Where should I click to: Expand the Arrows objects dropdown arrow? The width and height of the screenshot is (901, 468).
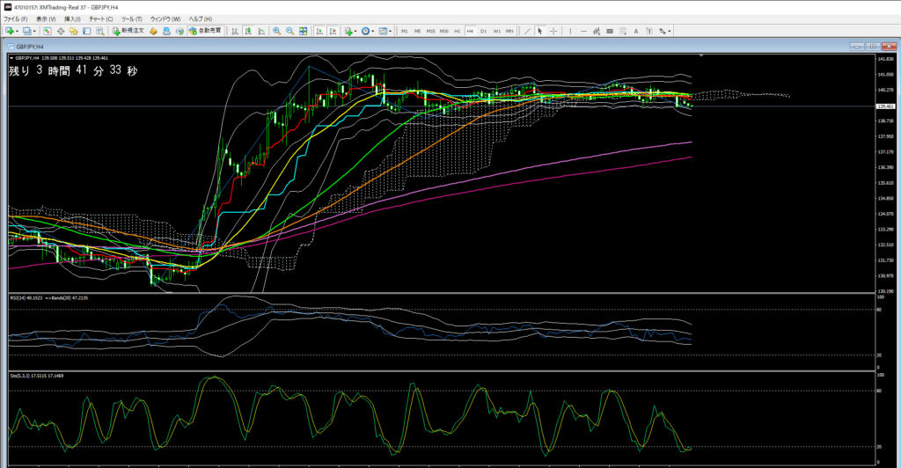click(x=670, y=31)
